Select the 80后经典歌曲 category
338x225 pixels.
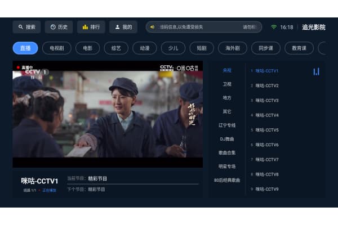[227, 180]
